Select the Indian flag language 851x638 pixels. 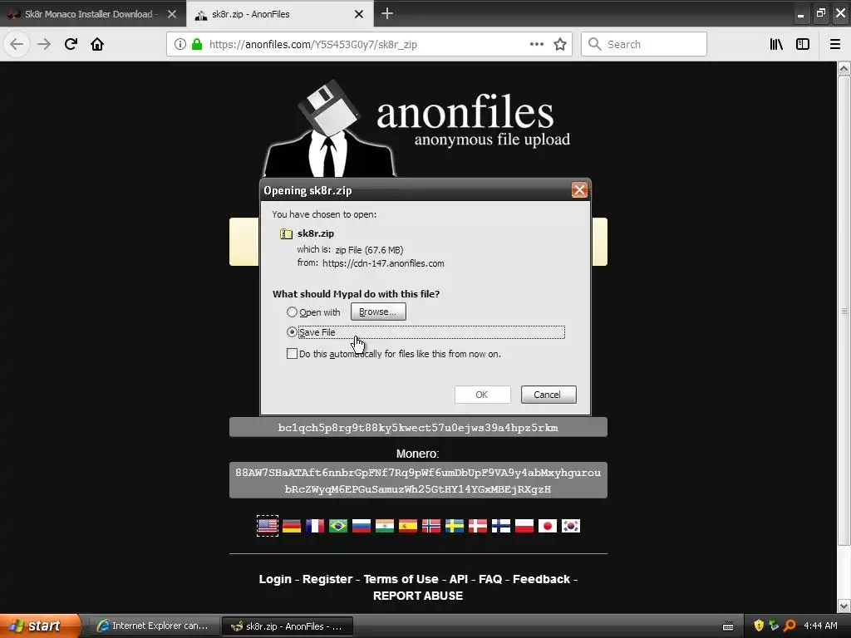point(384,526)
